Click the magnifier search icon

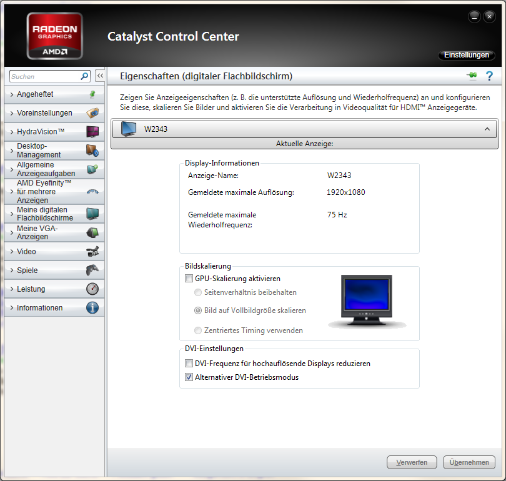84,76
